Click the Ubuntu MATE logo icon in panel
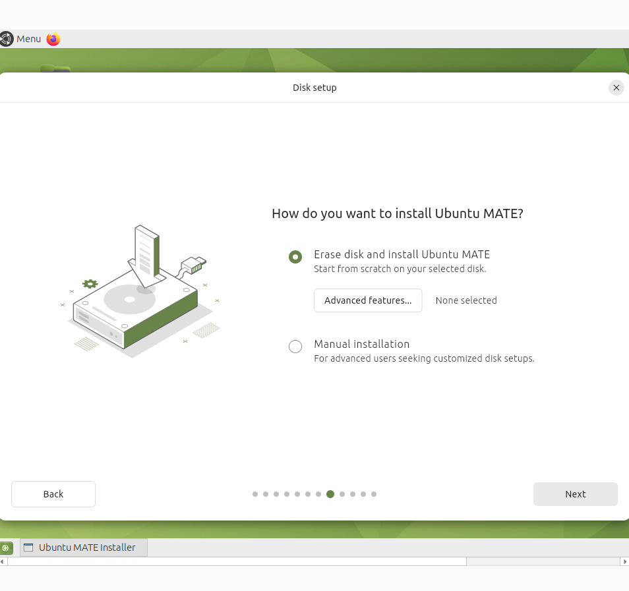The width and height of the screenshot is (629, 591). pyautogui.click(x=7, y=39)
